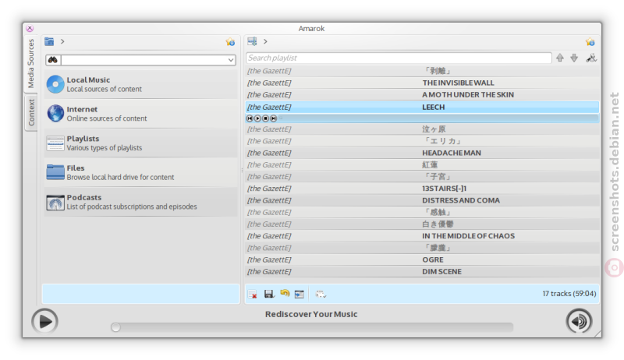
Task: Open the Local Music category
Action: (x=141, y=84)
